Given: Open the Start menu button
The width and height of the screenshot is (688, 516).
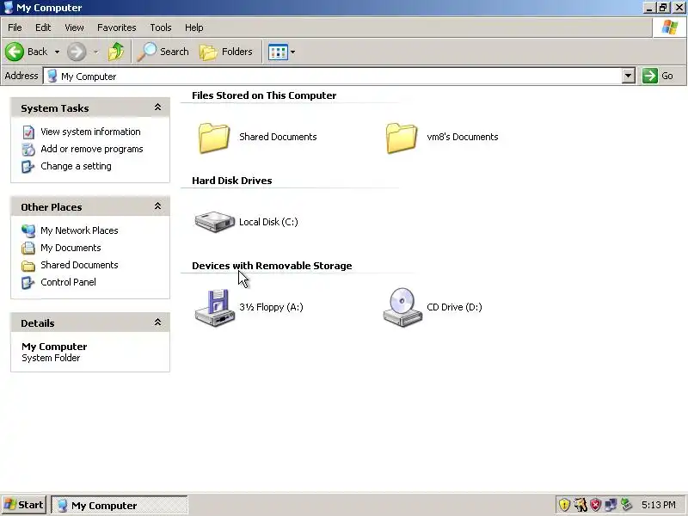Looking at the screenshot, I should pos(24,505).
